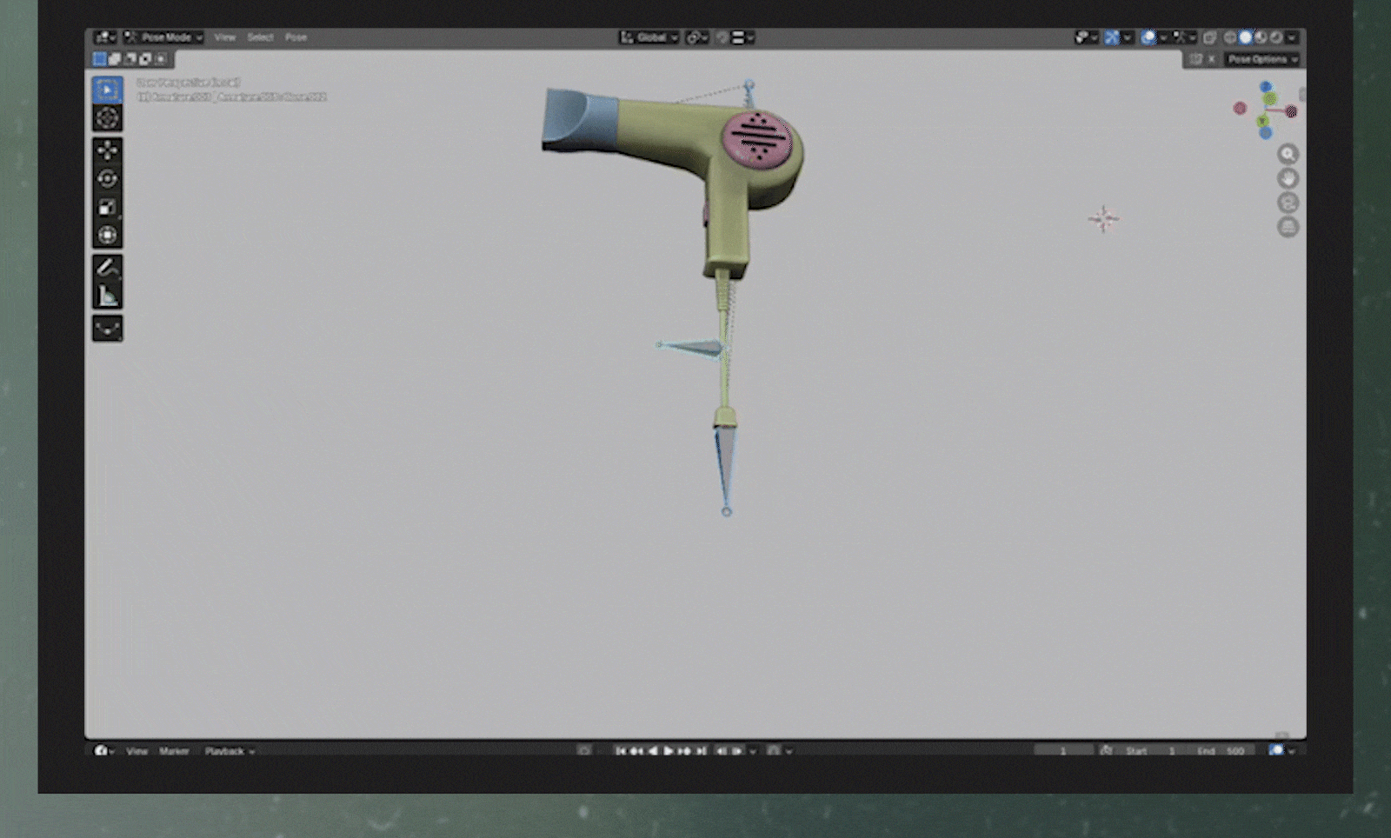Select the Cursor tool in toolbar
The height and width of the screenshot is (838, 1391).
[x=107, y=118]
